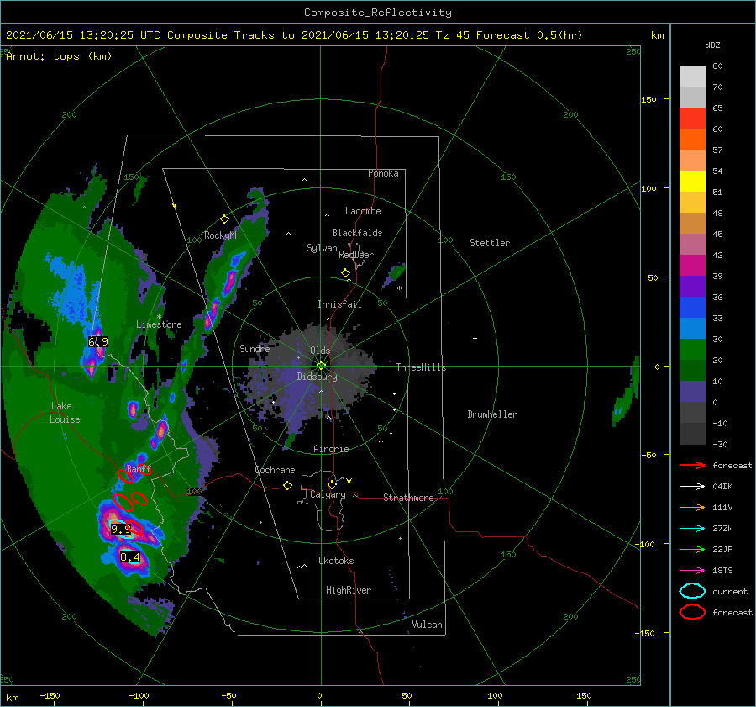Click the Vulcan label
The width and height of the screenshot is (756, 707).
click(x=427, y=625)
